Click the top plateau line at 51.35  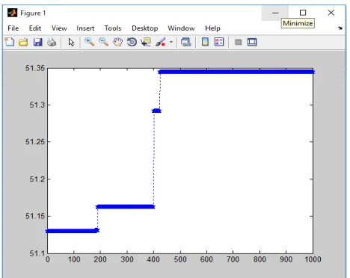(x=236, y=72)
